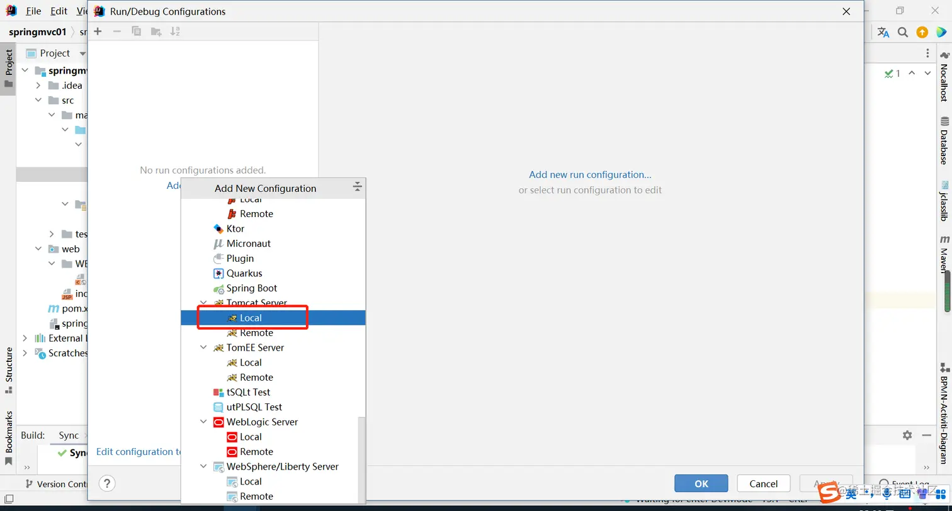Viewport: 952px width, 511px height.
Task: Select tSQLt Test configuration type
Action: click(273, 392)
